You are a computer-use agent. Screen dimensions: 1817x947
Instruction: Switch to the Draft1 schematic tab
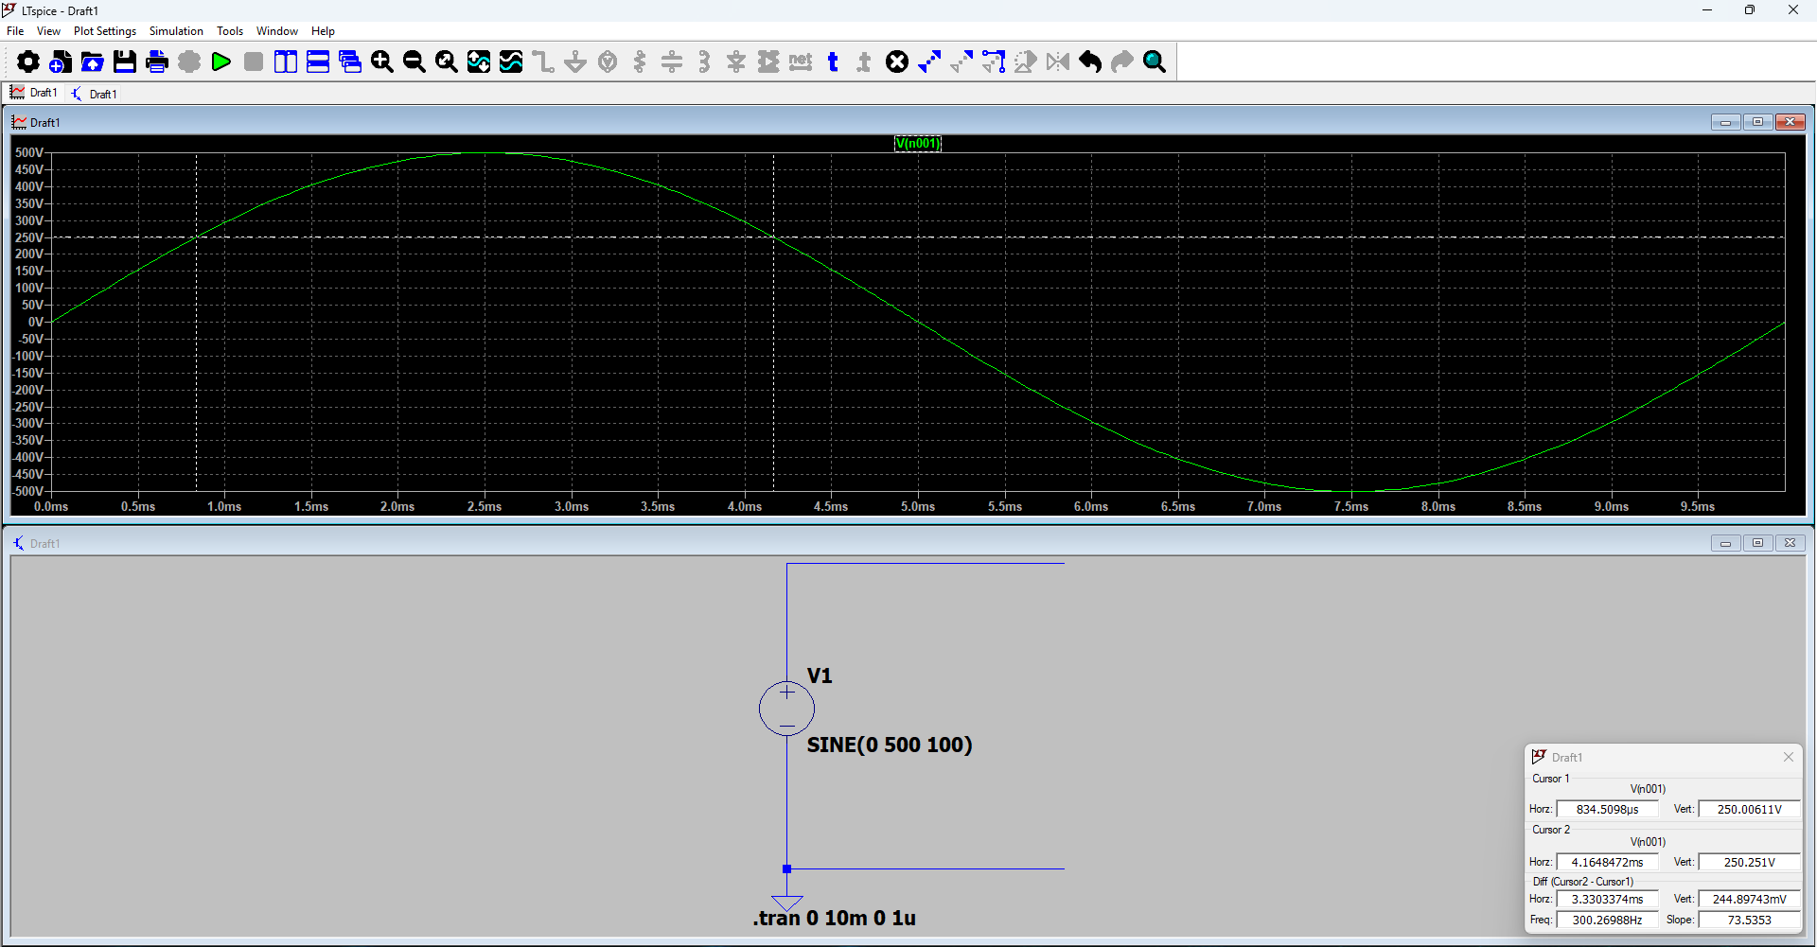tap(95, 94)
